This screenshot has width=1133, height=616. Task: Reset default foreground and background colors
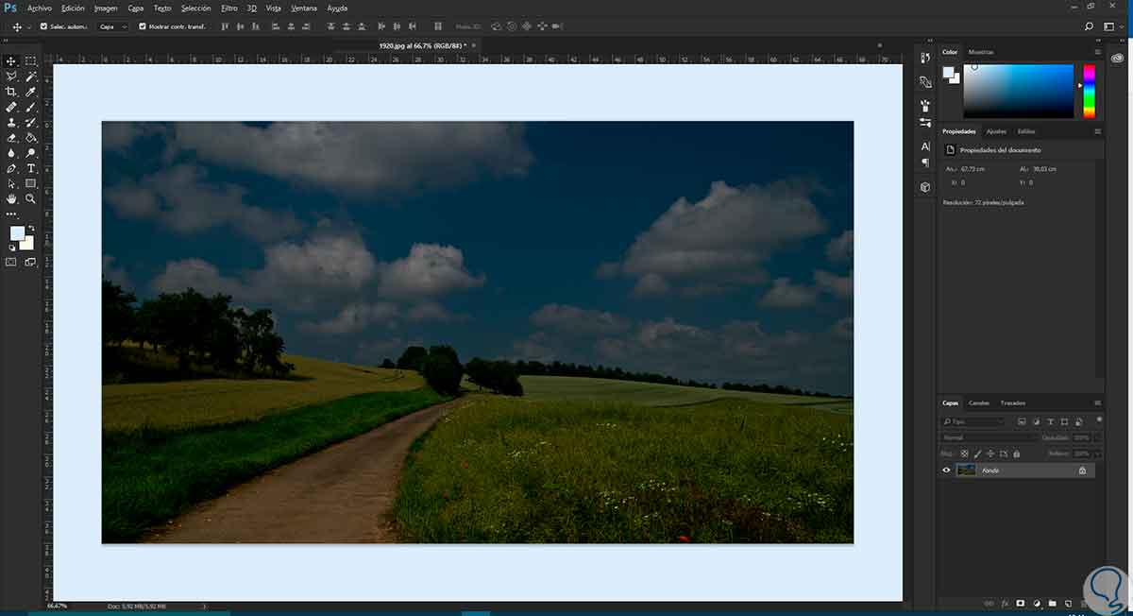pyautogui.click(x=12, y=248)
